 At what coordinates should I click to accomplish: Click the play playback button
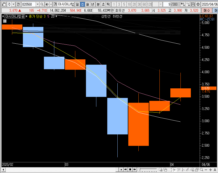click(121, 170)
